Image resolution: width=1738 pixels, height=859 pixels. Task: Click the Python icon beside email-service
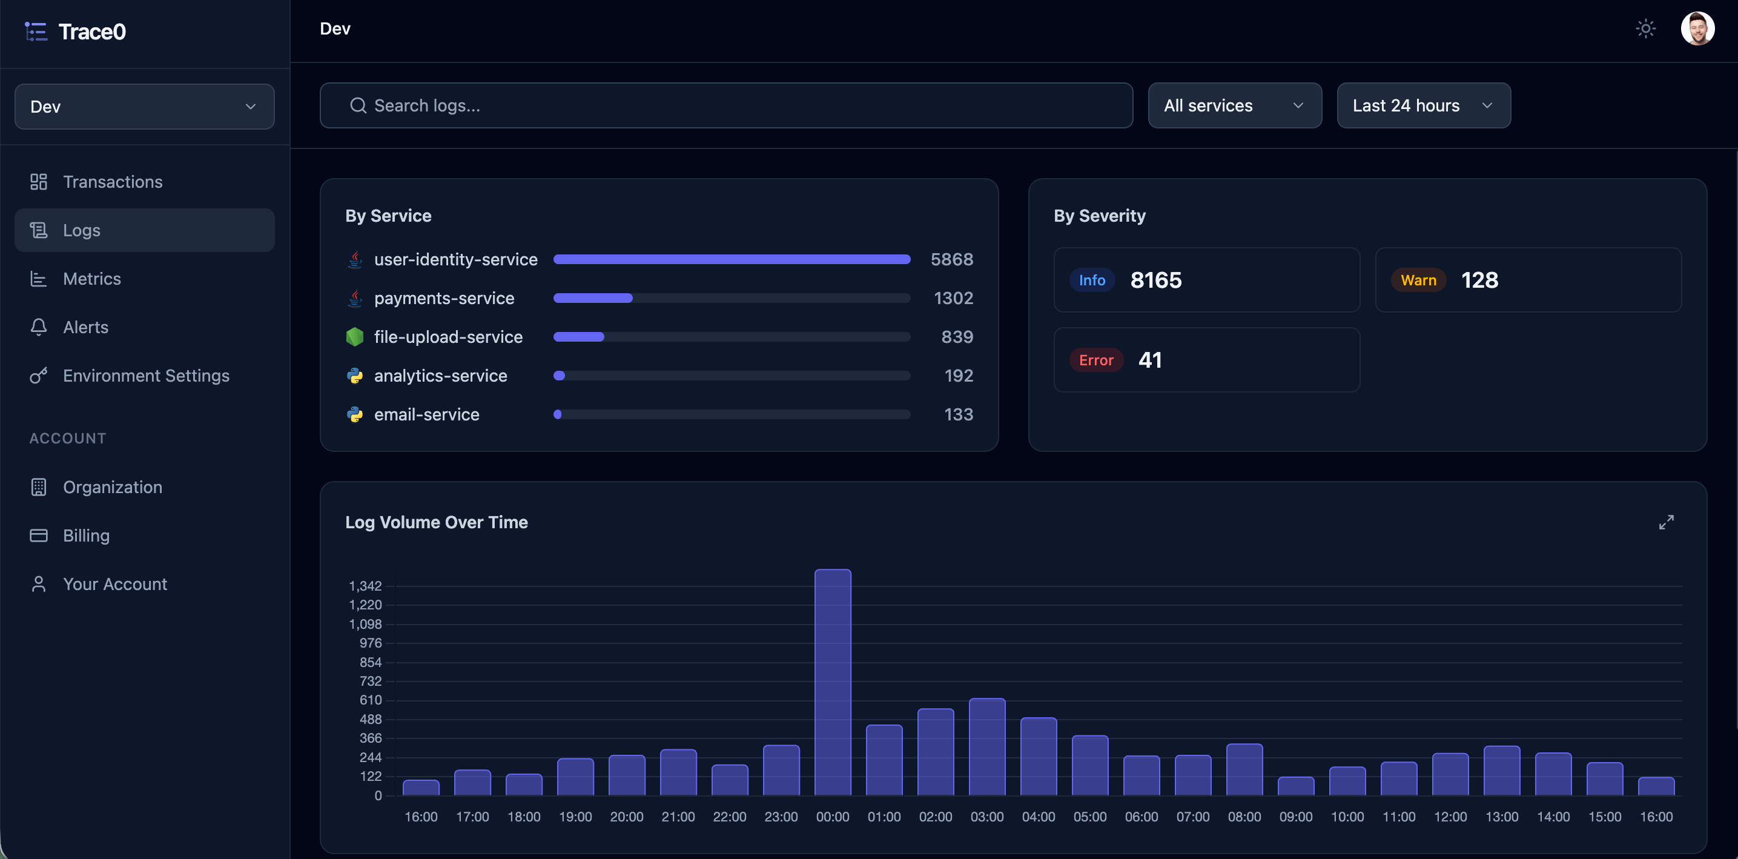(355, 414)
